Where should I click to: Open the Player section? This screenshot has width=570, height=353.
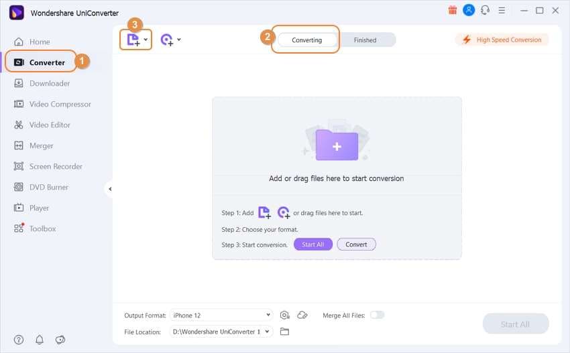pos(32,208)
